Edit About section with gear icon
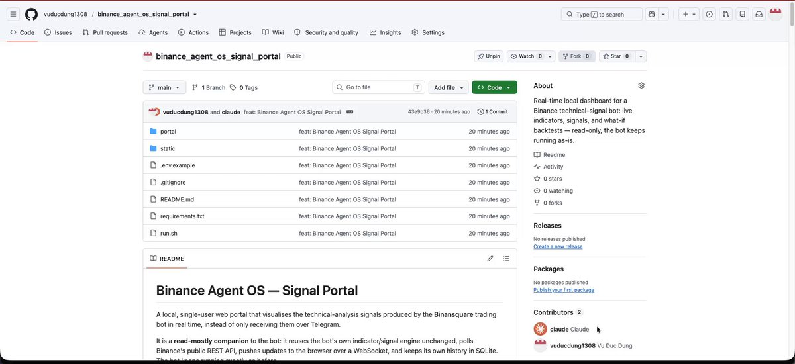This screenshot has width=795, height=364. (x=641, y=86)
